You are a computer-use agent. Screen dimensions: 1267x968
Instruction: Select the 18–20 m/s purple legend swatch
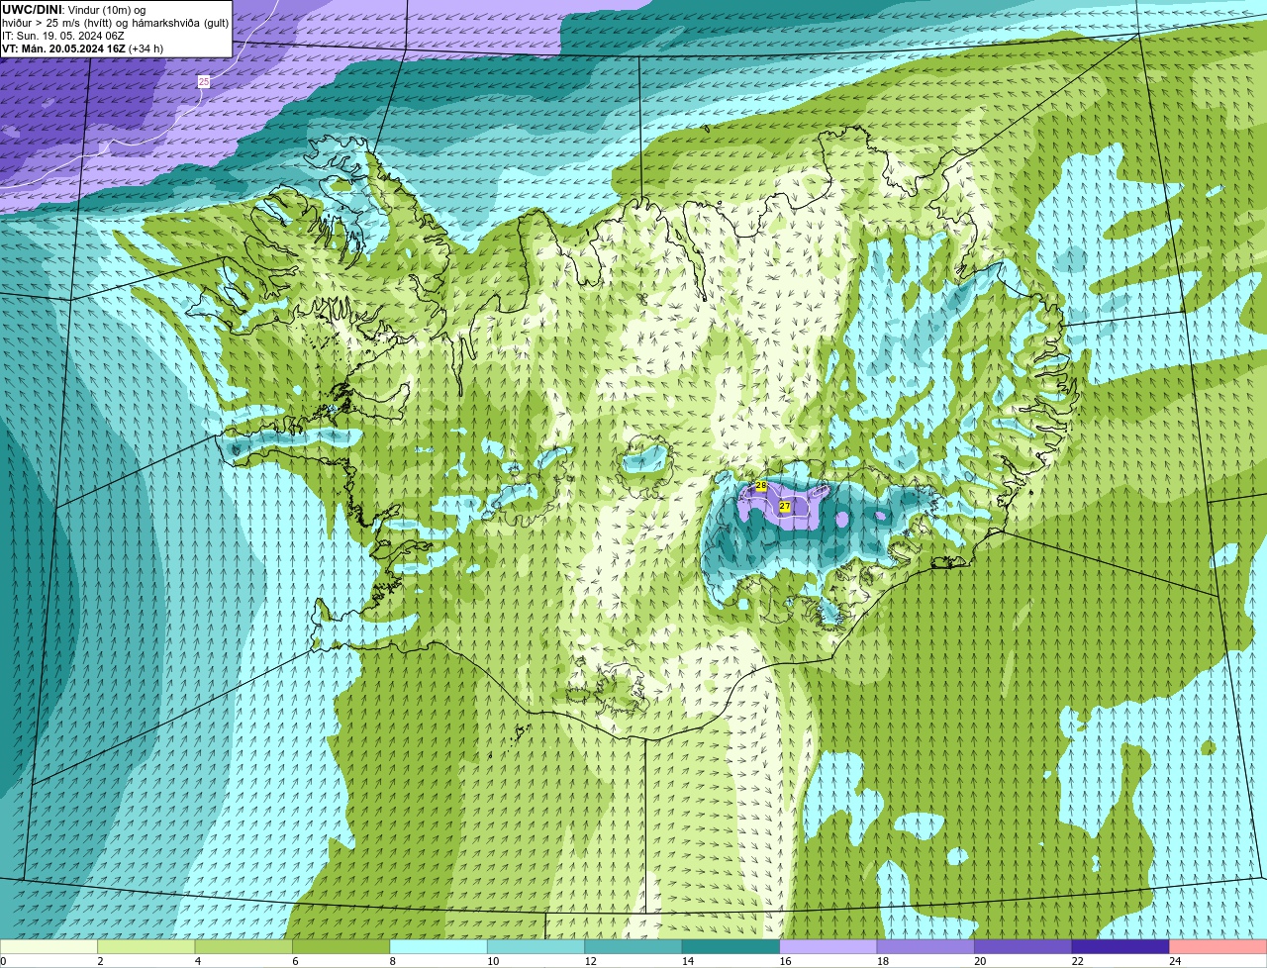926,946
